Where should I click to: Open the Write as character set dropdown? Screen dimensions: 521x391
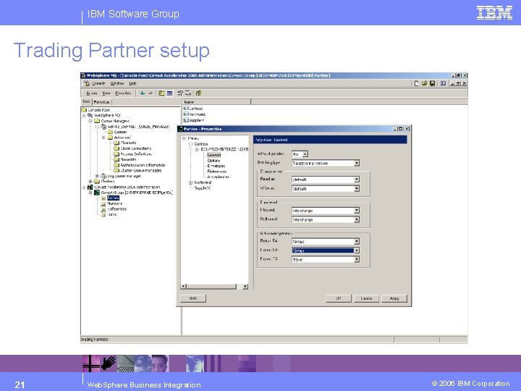tap(357, 188)
